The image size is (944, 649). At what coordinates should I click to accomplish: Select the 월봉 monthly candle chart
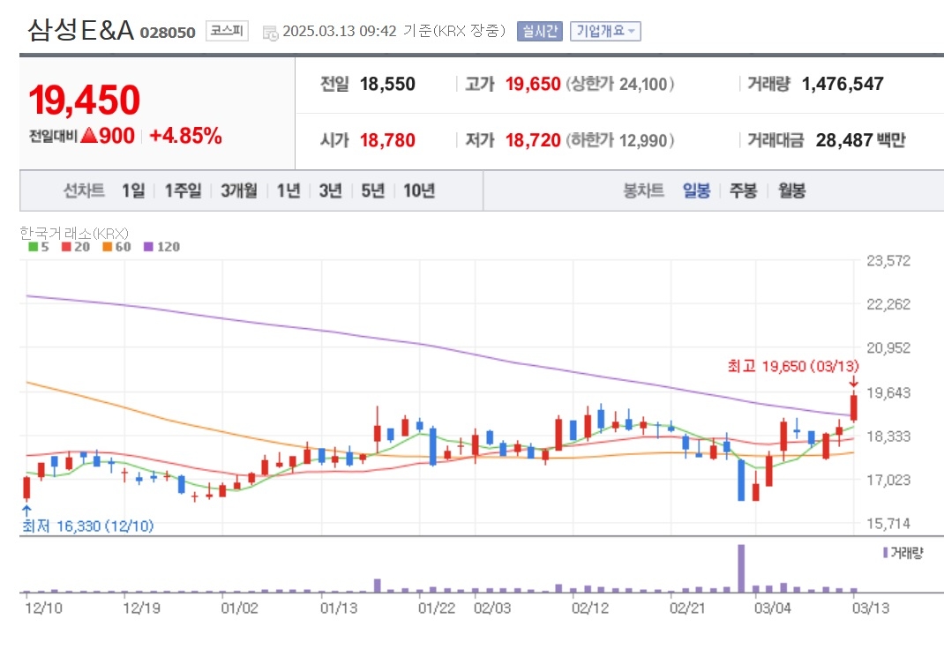click(x=791, y=190)
